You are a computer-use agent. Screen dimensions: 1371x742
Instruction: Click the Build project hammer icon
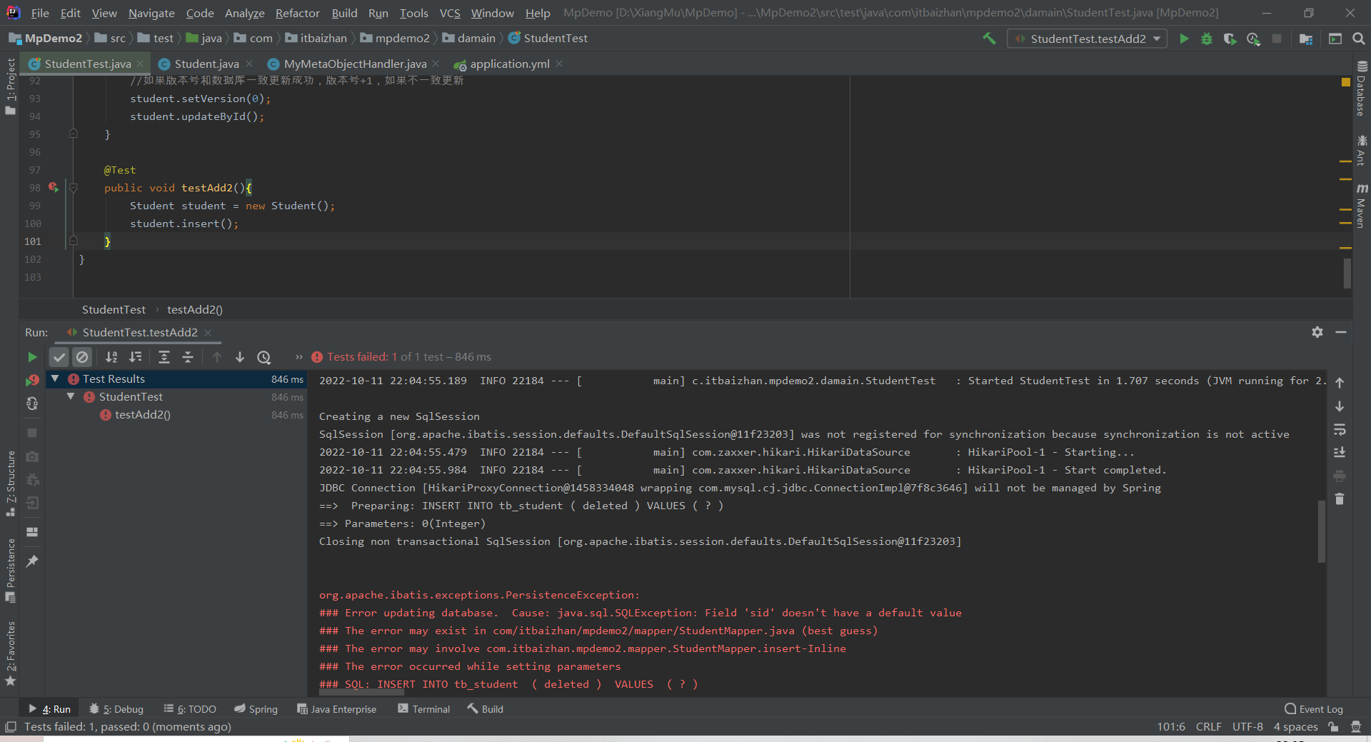[x=989, y=39]
